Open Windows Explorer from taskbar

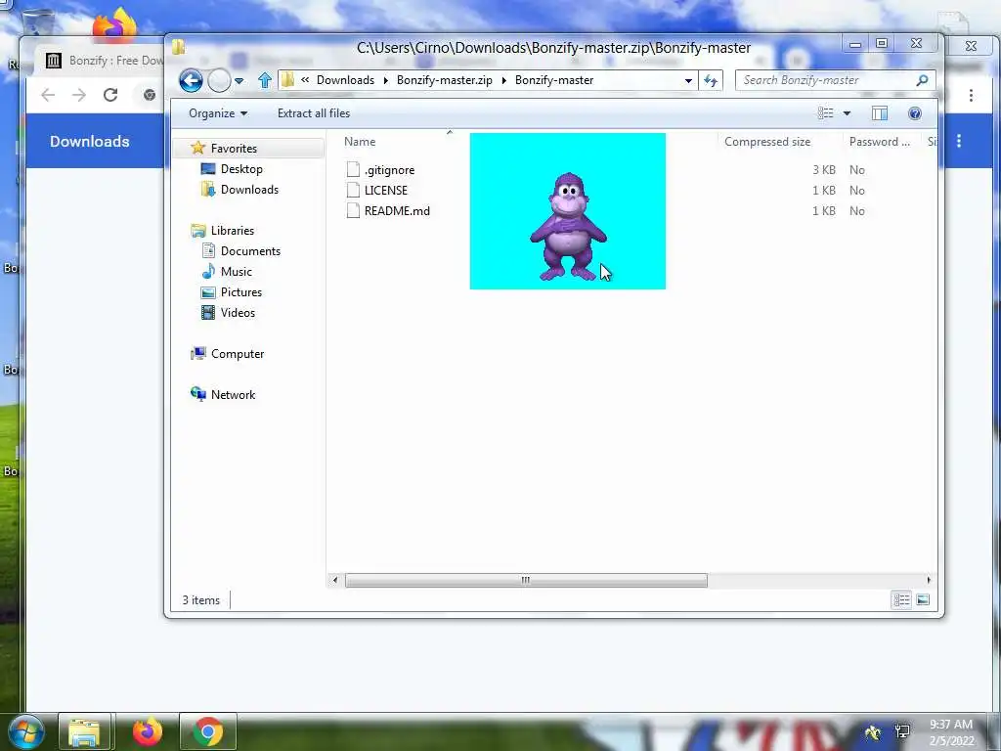point(84,731)
